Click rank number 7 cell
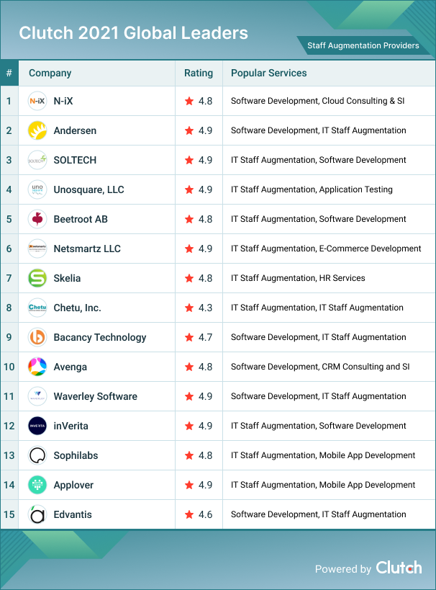The image size is (436, 590). tap(9, 278)
